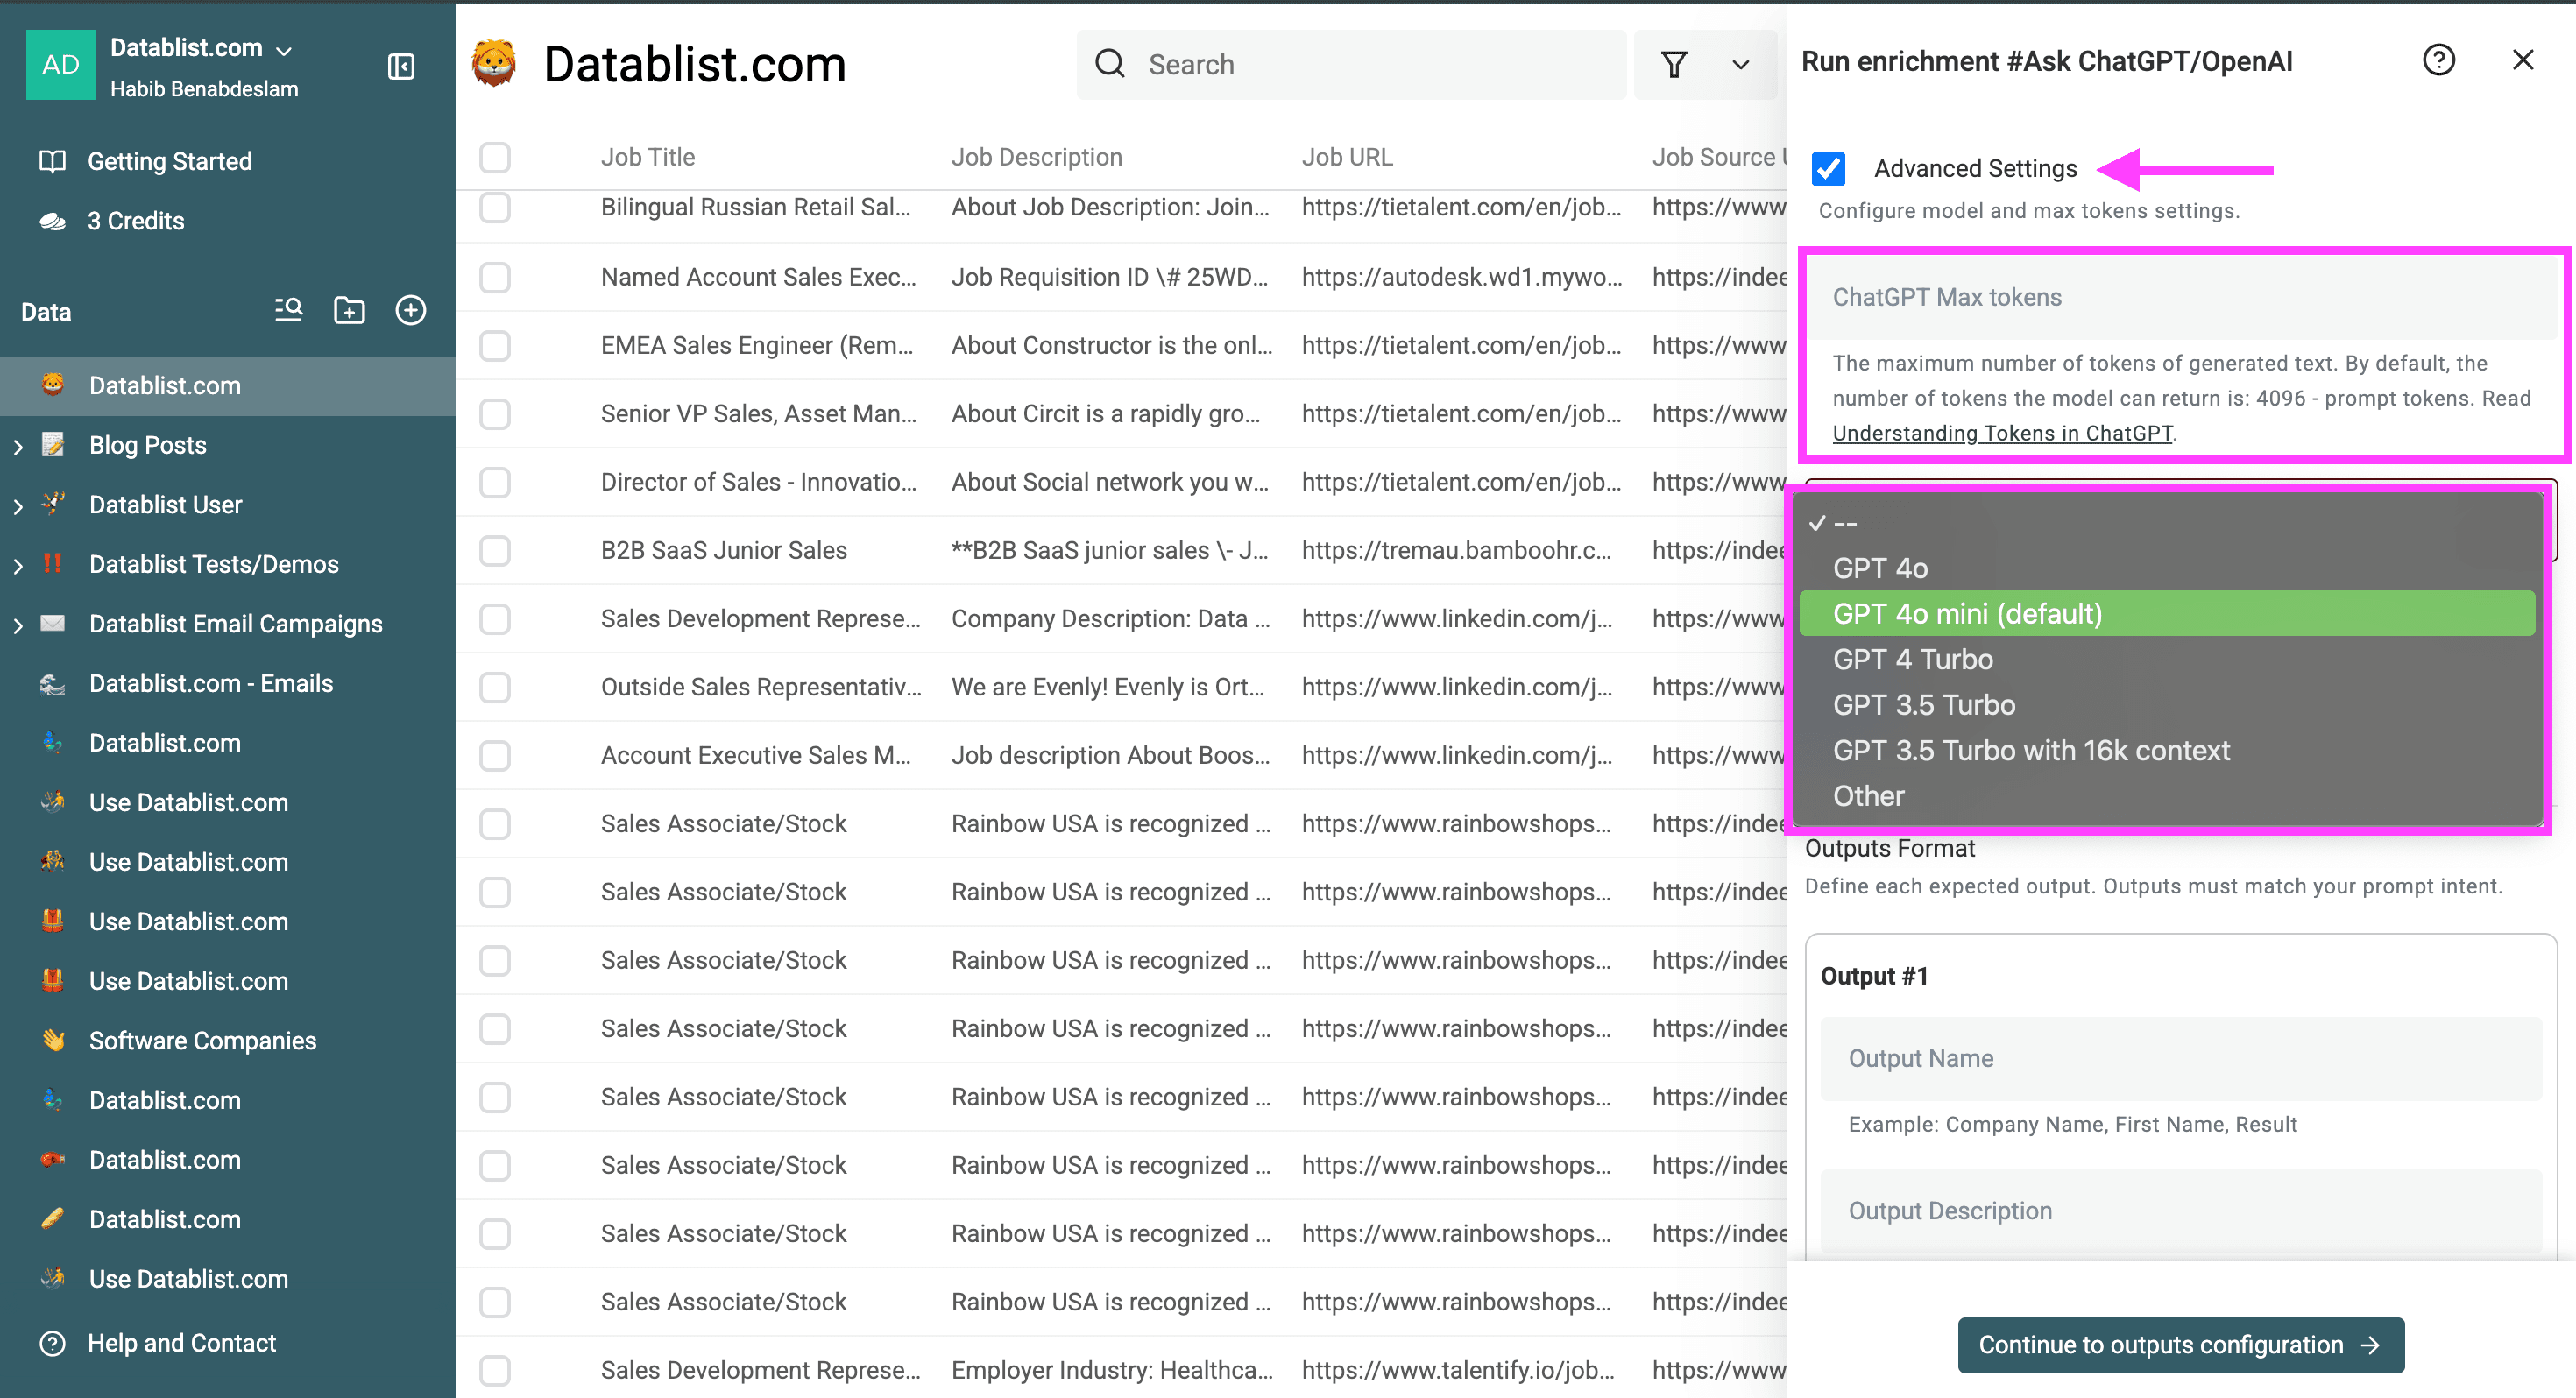
Task: Click the Datablist Email Campaigns envelope icon
Action: point(52,623)
